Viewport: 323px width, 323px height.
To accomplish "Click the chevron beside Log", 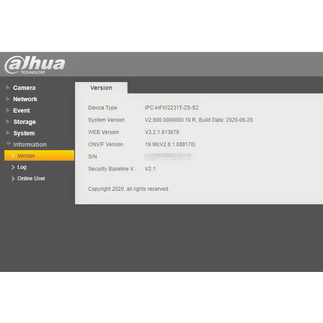I will 13,167.
